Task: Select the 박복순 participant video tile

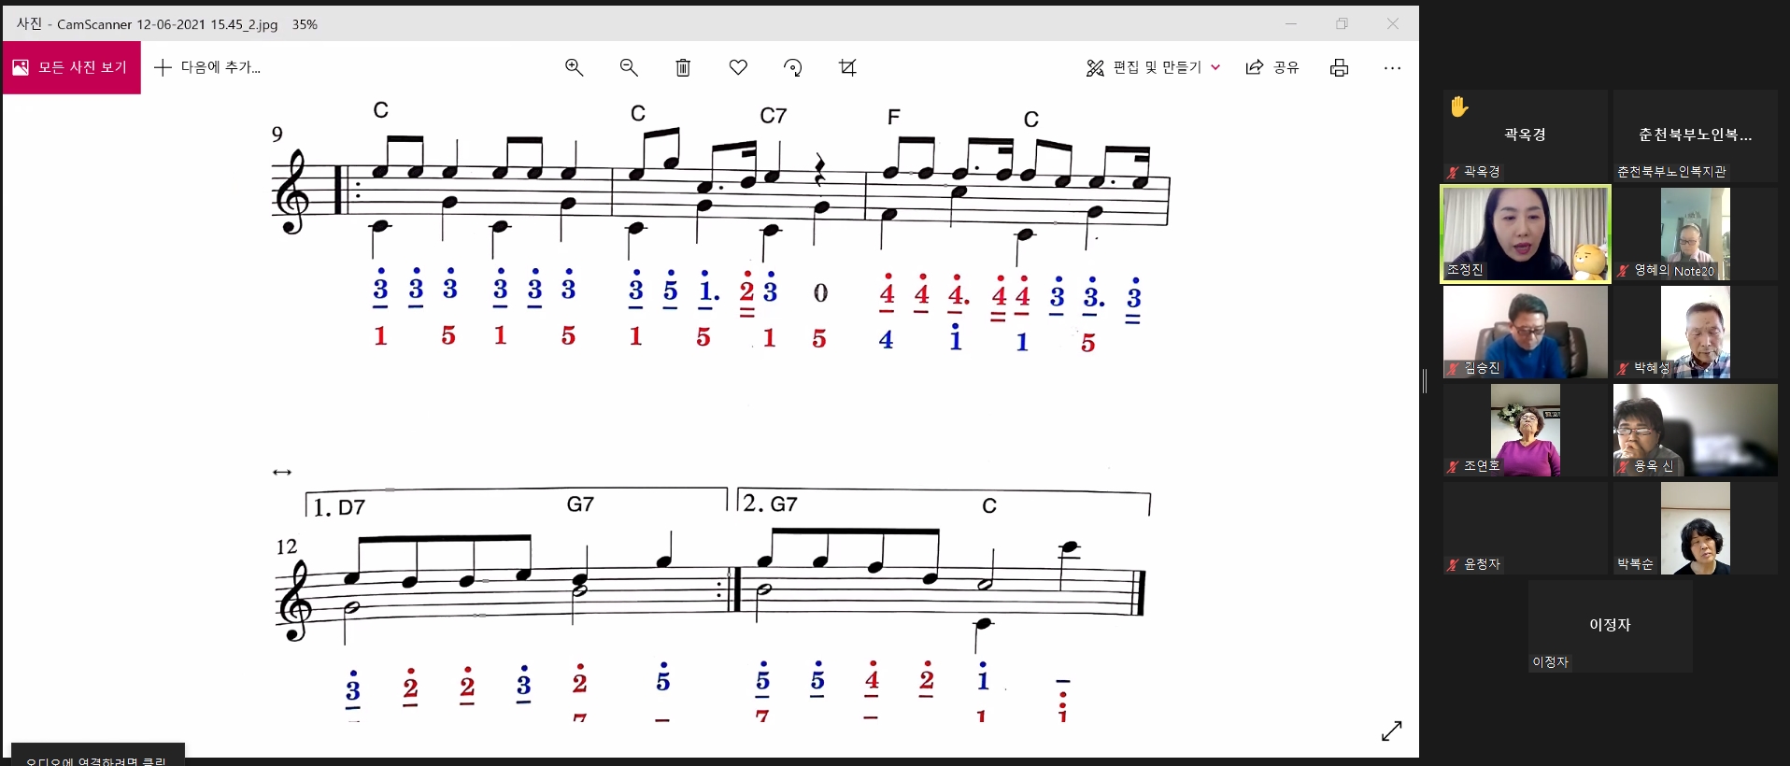Action: tap(1696, 528)
